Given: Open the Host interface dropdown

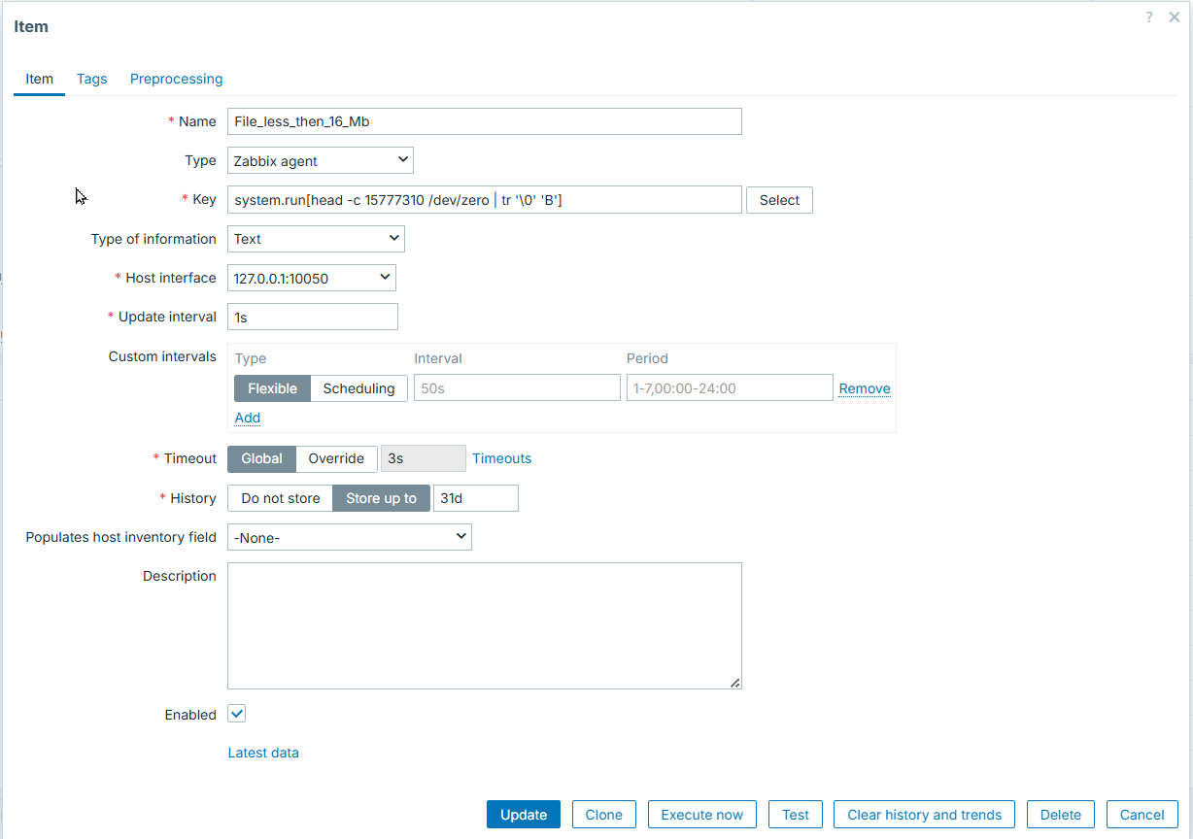Looking at the screenshot, I should [x=312, y=278].
